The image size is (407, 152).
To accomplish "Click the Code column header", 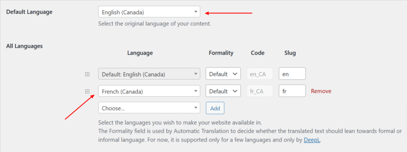I will pos(258,53).
